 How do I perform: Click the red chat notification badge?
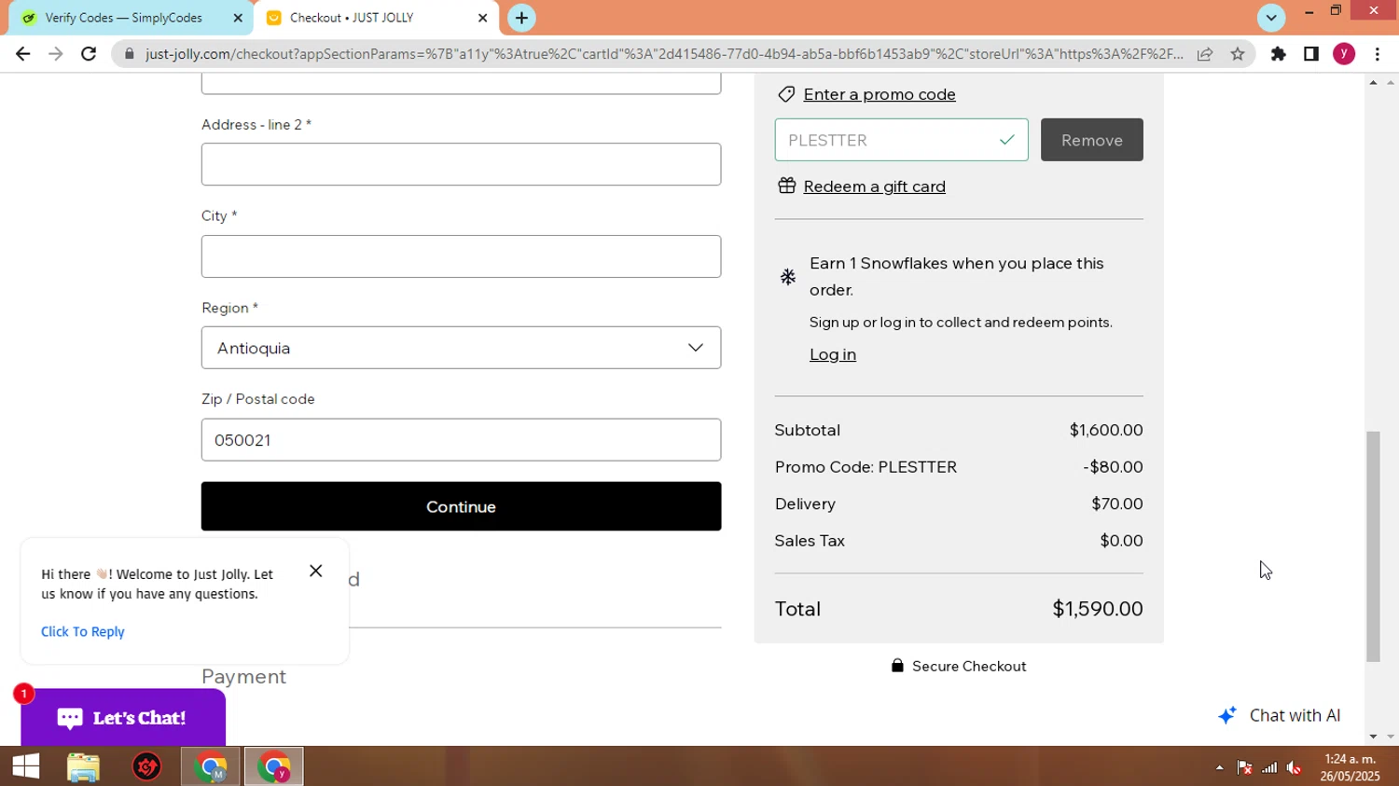tap(23, 694)
